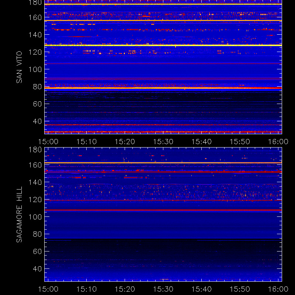Click inside the Sagamore Hill spectrogram plot

163,215
